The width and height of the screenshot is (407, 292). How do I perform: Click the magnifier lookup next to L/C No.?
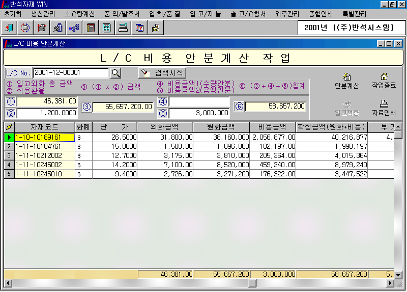coord(116,73)
